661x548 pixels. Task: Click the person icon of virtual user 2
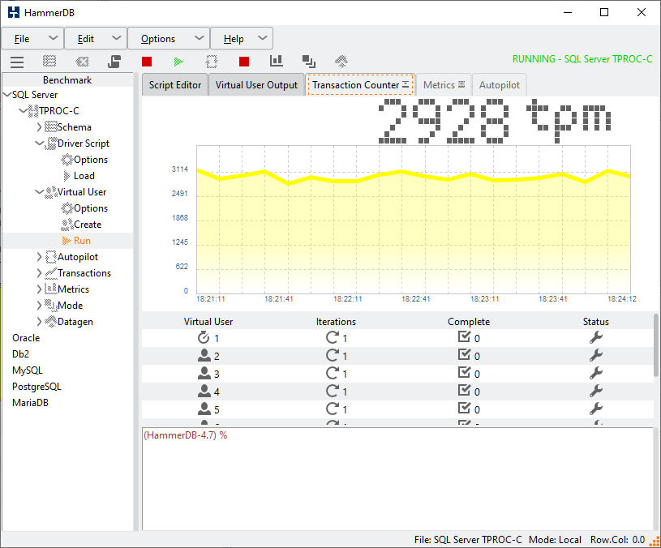pyautogui.click(x=204, y=356)
